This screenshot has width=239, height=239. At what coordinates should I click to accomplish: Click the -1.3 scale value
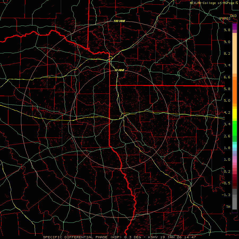click(x=226, y=195)
